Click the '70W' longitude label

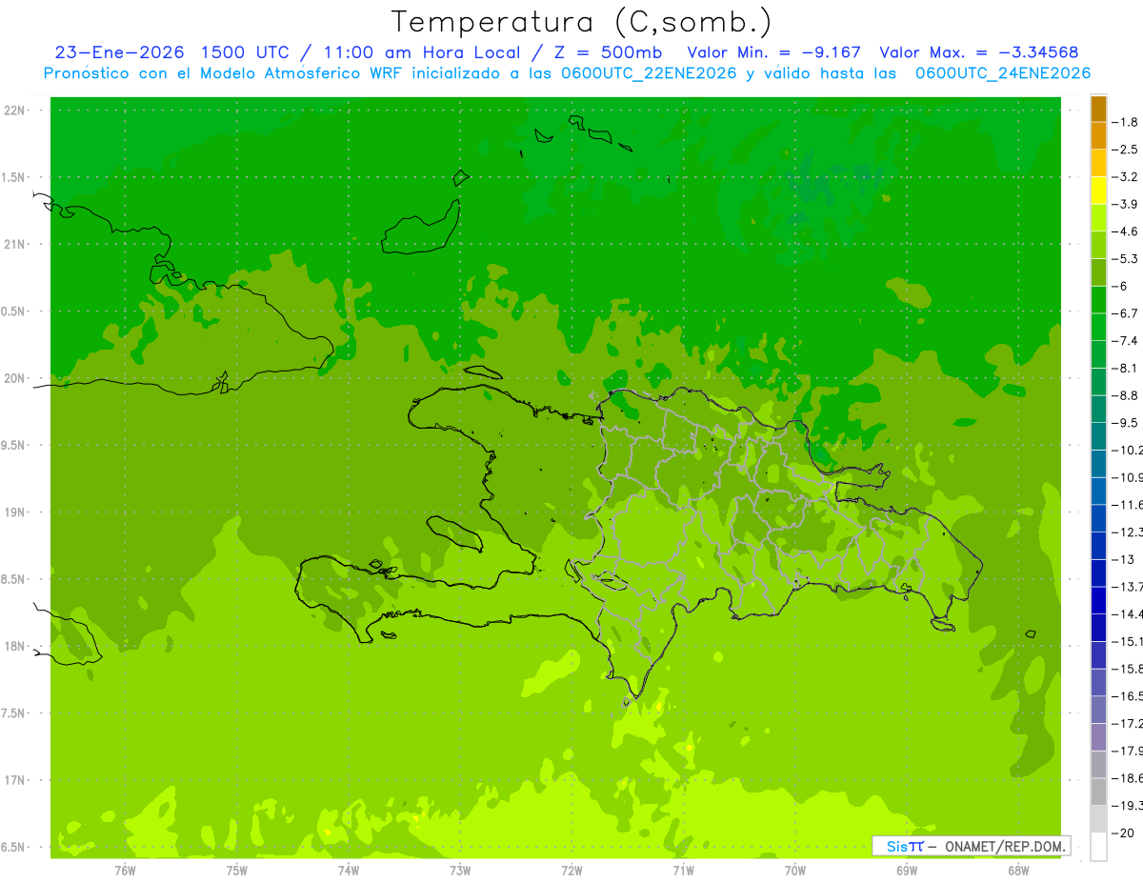795,871
